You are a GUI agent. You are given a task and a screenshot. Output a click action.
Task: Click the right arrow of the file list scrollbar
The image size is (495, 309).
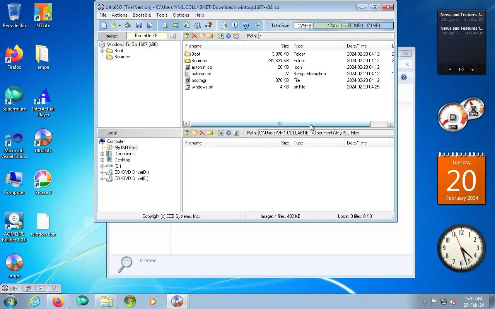pyautogui.click(x=390, y=124)
